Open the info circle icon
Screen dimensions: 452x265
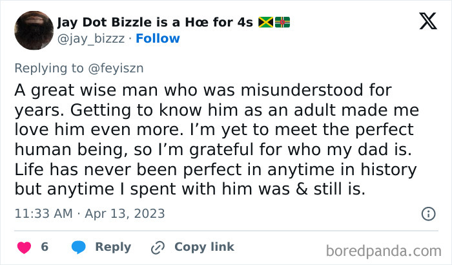(x=428, y=213)
